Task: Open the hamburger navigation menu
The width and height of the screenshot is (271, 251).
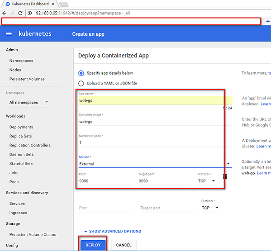Action: [9, 33]
